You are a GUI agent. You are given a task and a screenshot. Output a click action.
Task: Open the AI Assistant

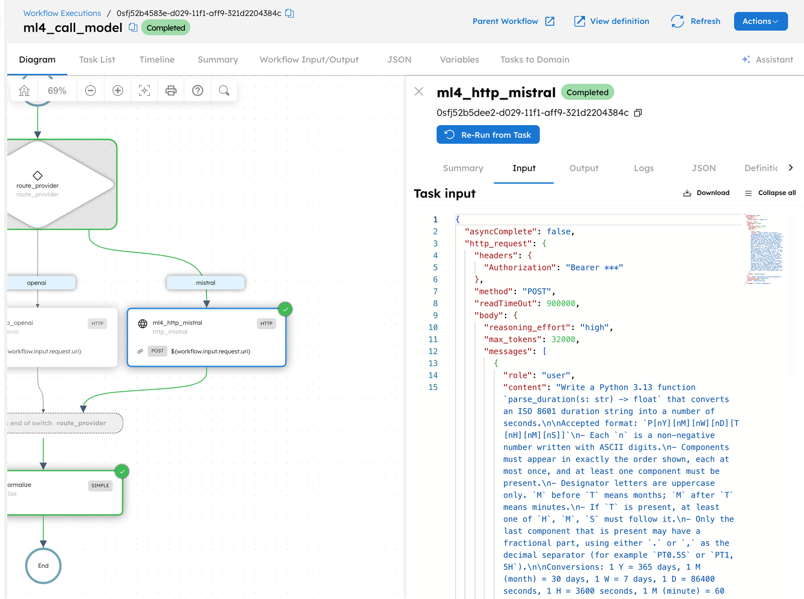point(767,59)
